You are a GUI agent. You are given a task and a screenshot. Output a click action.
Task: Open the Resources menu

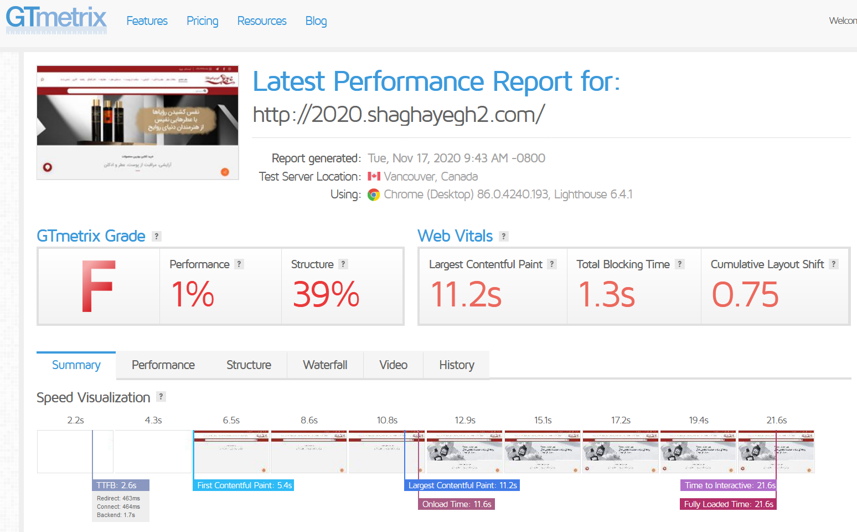(x=262, y=21)
